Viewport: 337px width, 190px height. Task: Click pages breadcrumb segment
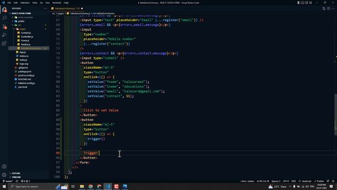(x=61, y=13)
